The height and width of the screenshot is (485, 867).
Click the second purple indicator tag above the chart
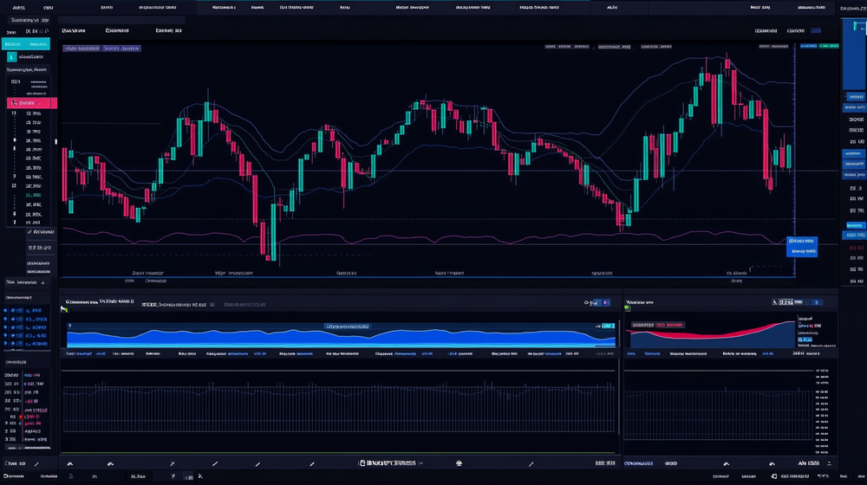pos(121,48)
